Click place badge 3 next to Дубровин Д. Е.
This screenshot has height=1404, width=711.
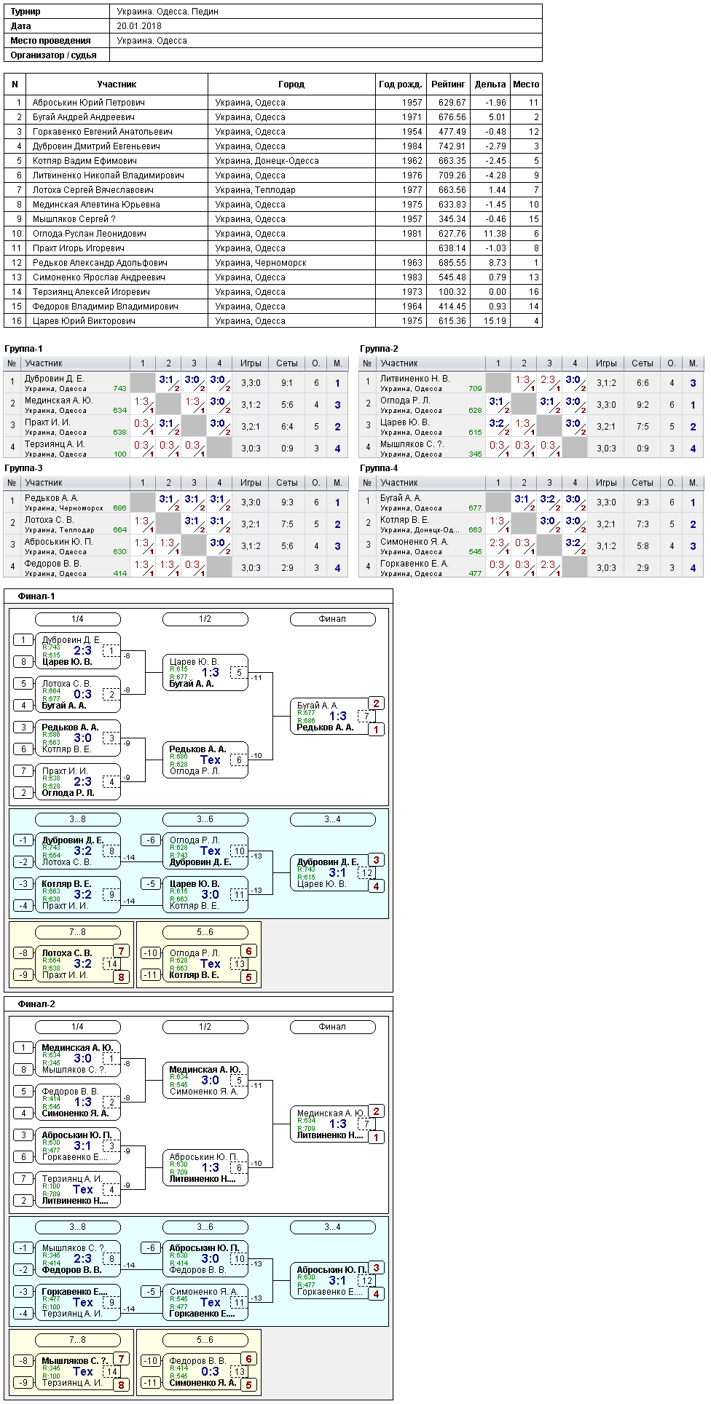pyautogui.click(x=376, y=860)
